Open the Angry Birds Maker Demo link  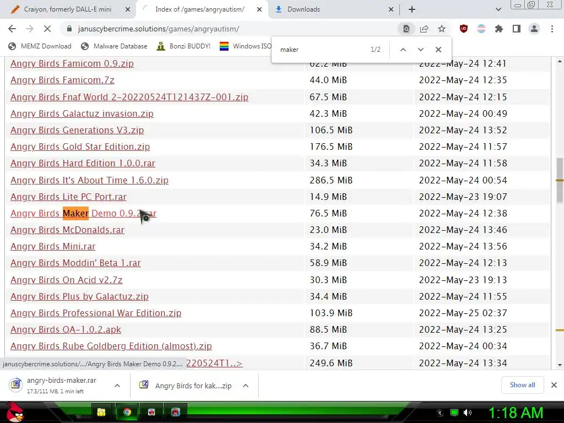tap(84, 213)
